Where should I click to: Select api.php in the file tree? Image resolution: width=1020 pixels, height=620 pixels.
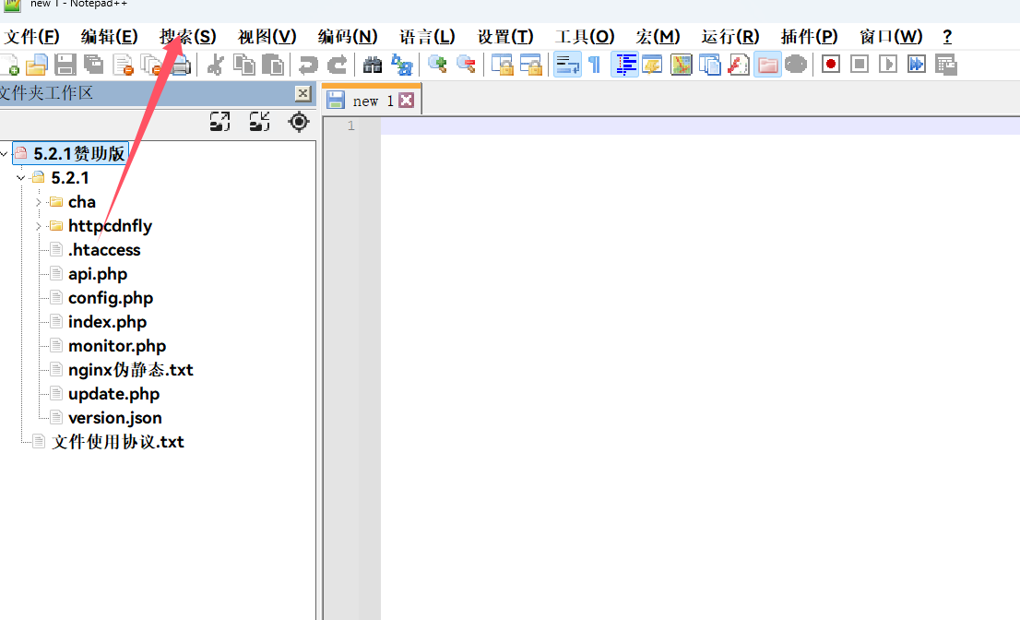(98, 274)
